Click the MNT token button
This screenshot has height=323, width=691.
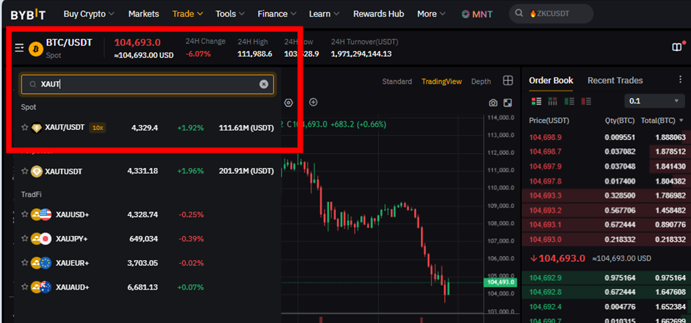[x=476, y=14]
